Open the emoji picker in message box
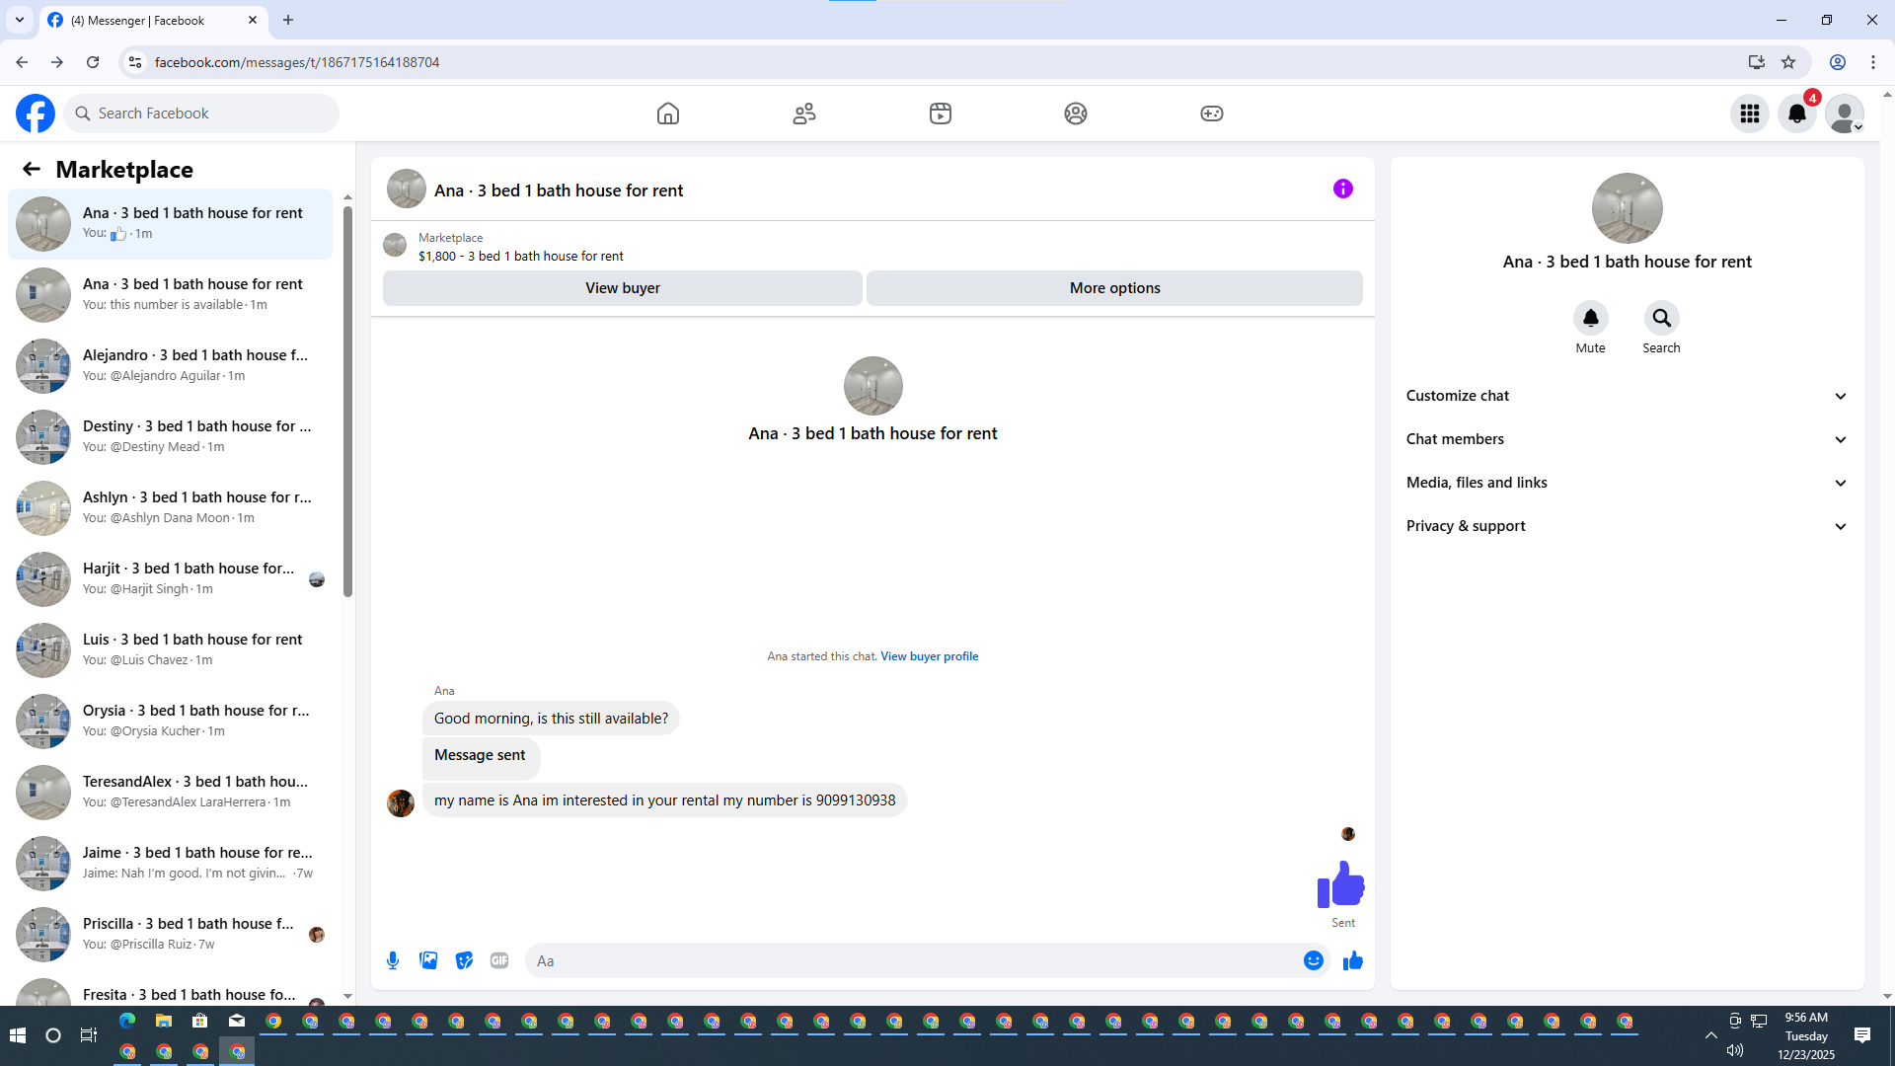The image size is (1895, 1066). (x=1313, y=960)
